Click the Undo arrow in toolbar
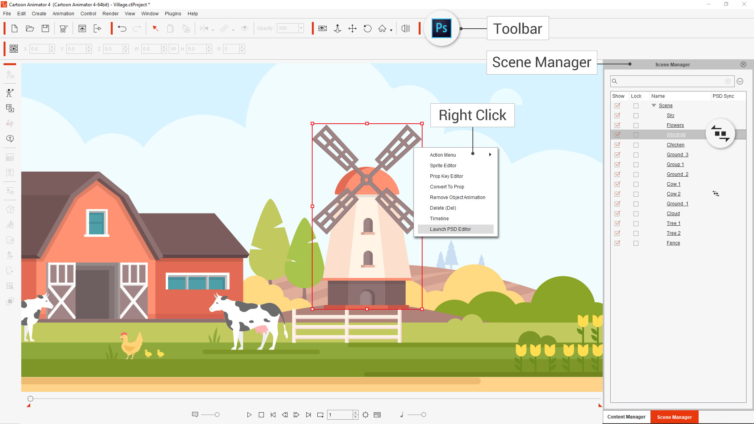This screenshot has width=754, height=424. point(122,28)
